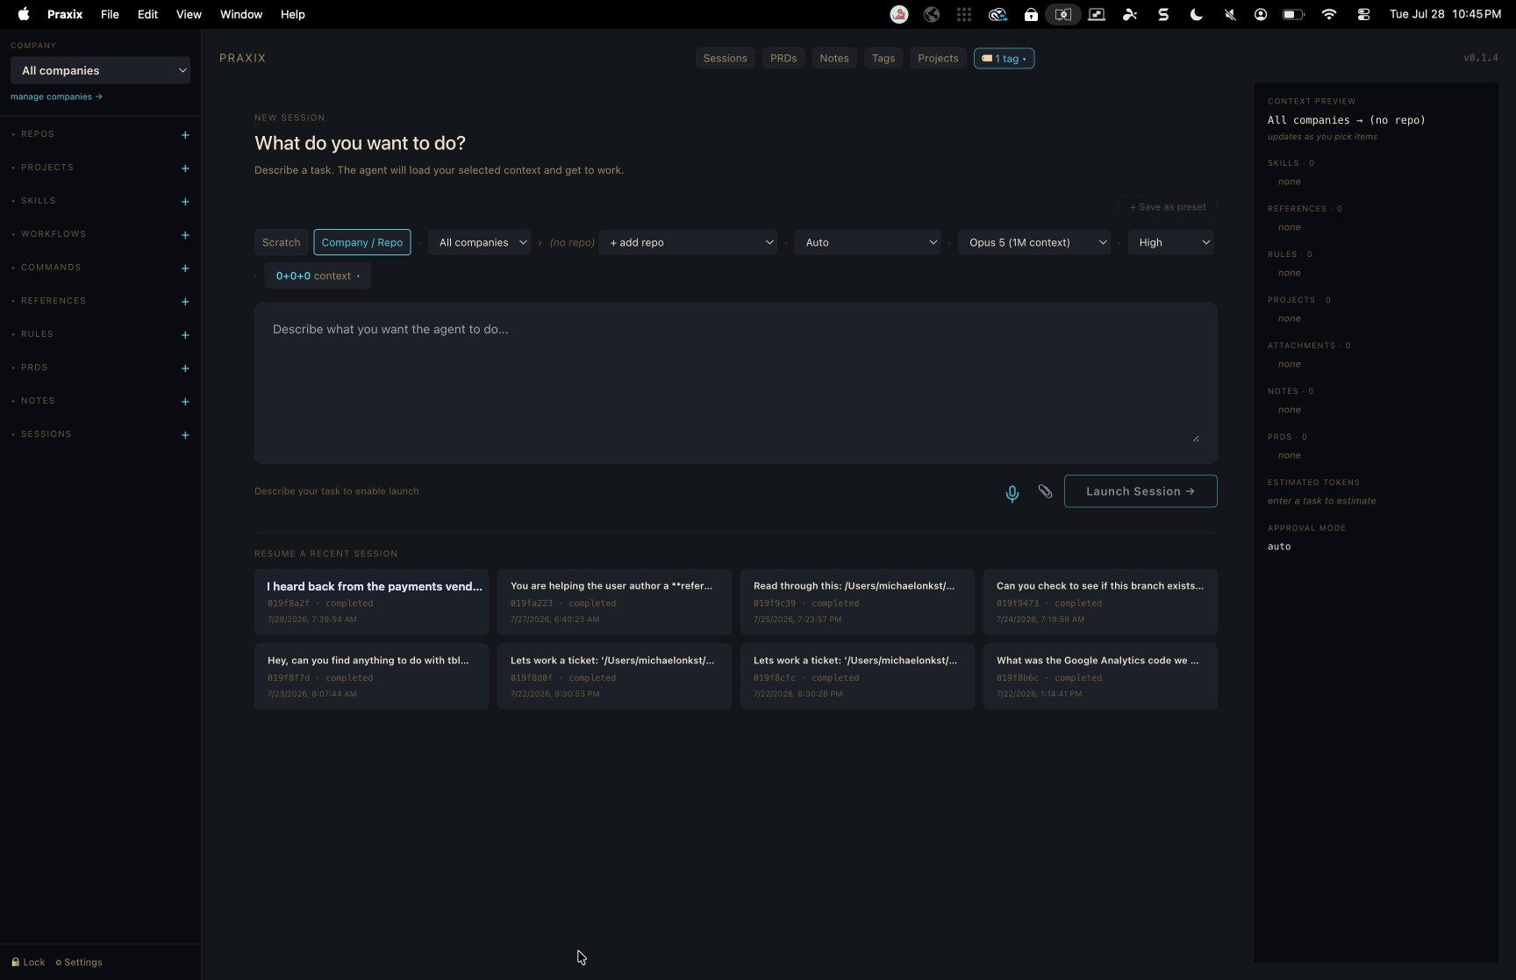Open the Opus 5 model dropdown

[x=1034, y=242]
